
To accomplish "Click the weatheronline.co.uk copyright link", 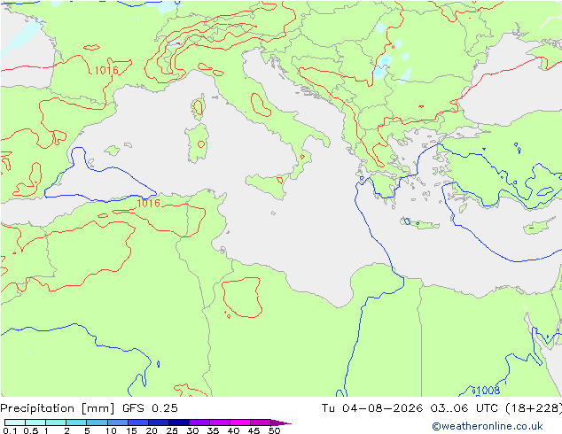I will pos(488,426).
